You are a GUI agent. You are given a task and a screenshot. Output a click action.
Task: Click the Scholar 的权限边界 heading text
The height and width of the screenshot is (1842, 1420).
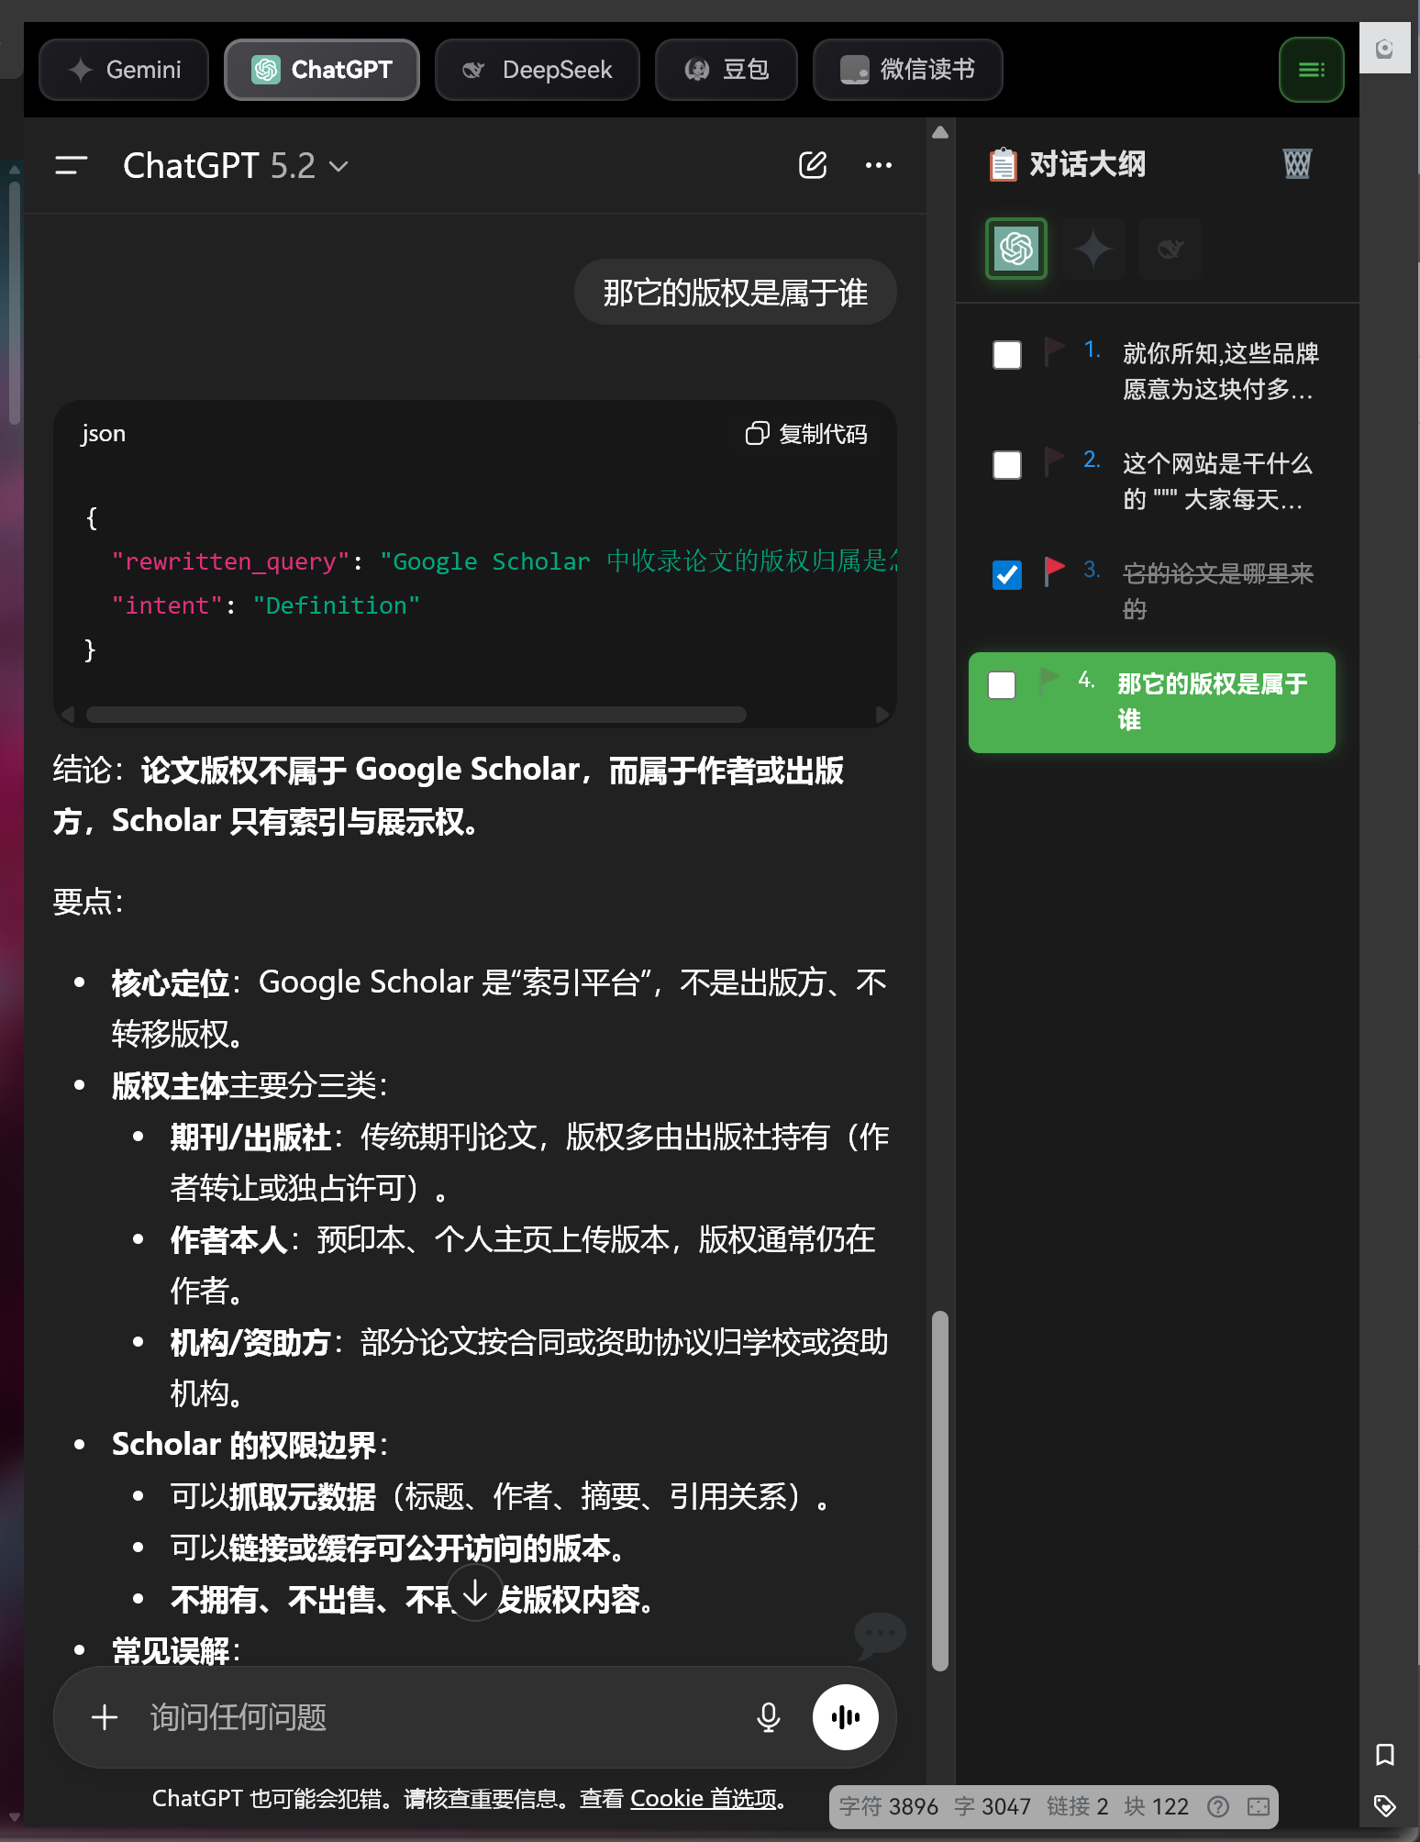(250, 1445)
